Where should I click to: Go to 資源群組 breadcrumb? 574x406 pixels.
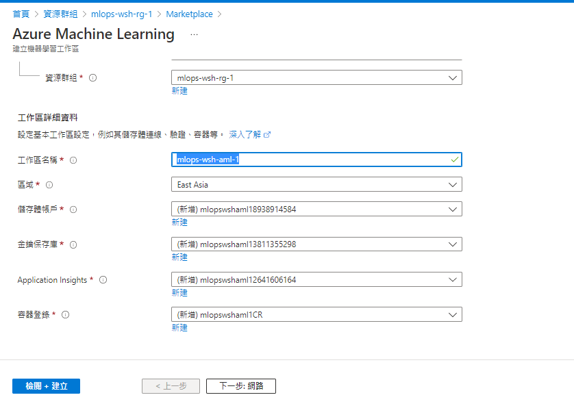(x=60, y=14)
